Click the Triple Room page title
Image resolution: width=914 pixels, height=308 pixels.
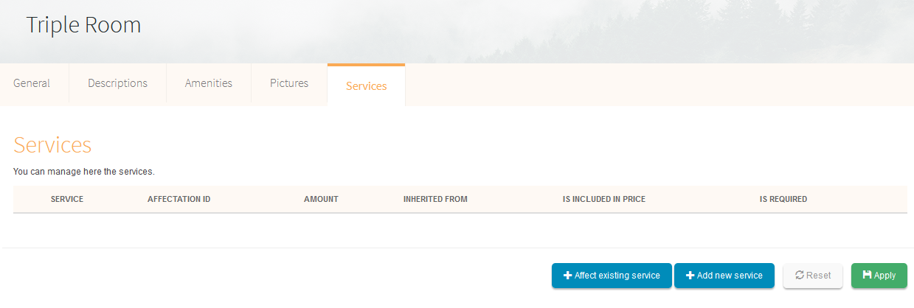[x=83, y=25]
